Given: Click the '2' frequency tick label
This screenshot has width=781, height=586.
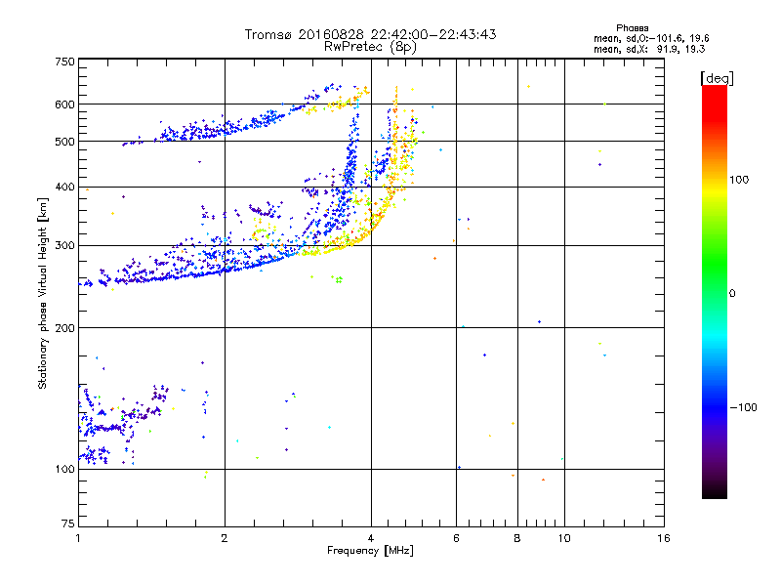Looking at the screenshot, I should coord(225,538).
